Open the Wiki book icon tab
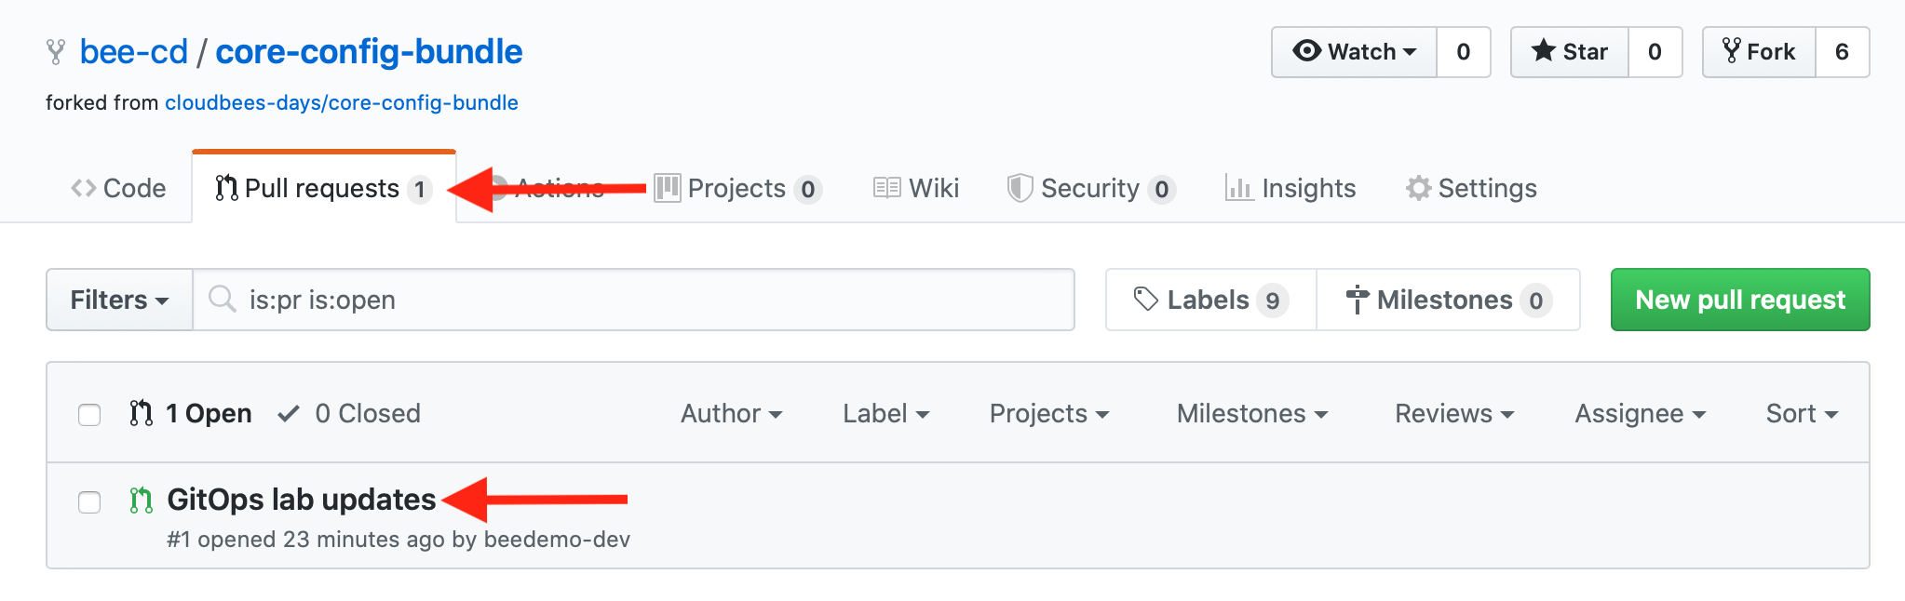1905x601 pixels. 916,188
